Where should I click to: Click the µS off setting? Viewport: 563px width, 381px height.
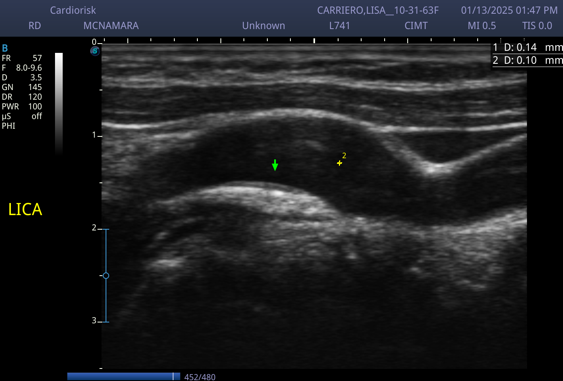pos(22,116)
